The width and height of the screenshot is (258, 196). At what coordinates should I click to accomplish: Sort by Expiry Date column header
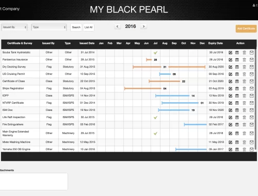click(216, 43)
